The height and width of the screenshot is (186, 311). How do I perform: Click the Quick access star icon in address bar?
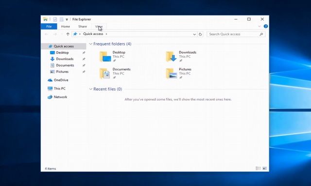pos(75,34)
